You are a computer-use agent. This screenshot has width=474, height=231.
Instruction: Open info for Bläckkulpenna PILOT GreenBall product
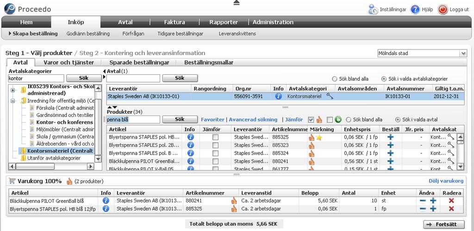[x=190, y=161]
